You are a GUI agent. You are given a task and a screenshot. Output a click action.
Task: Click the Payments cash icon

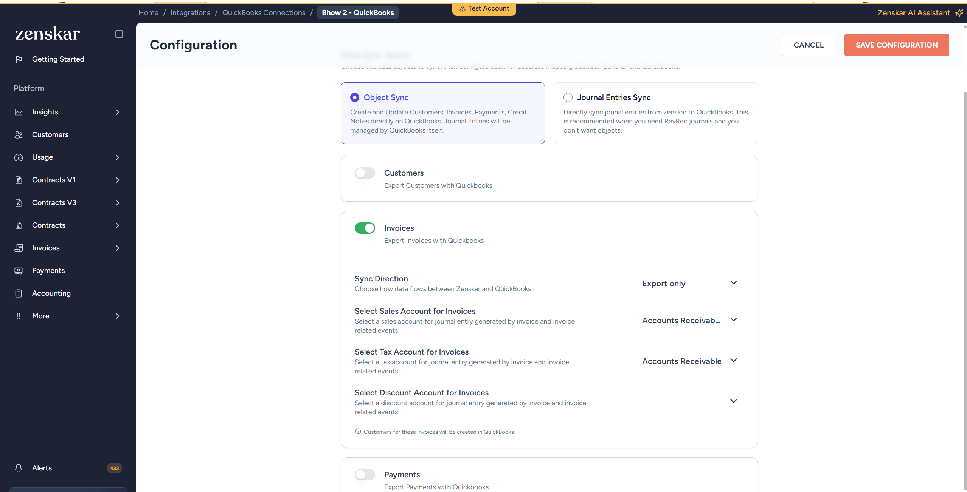19,271
